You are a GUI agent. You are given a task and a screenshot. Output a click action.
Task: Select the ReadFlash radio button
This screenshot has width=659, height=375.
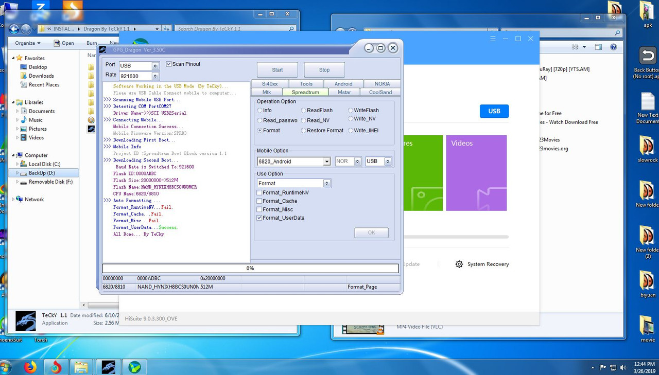coord(303,110)
